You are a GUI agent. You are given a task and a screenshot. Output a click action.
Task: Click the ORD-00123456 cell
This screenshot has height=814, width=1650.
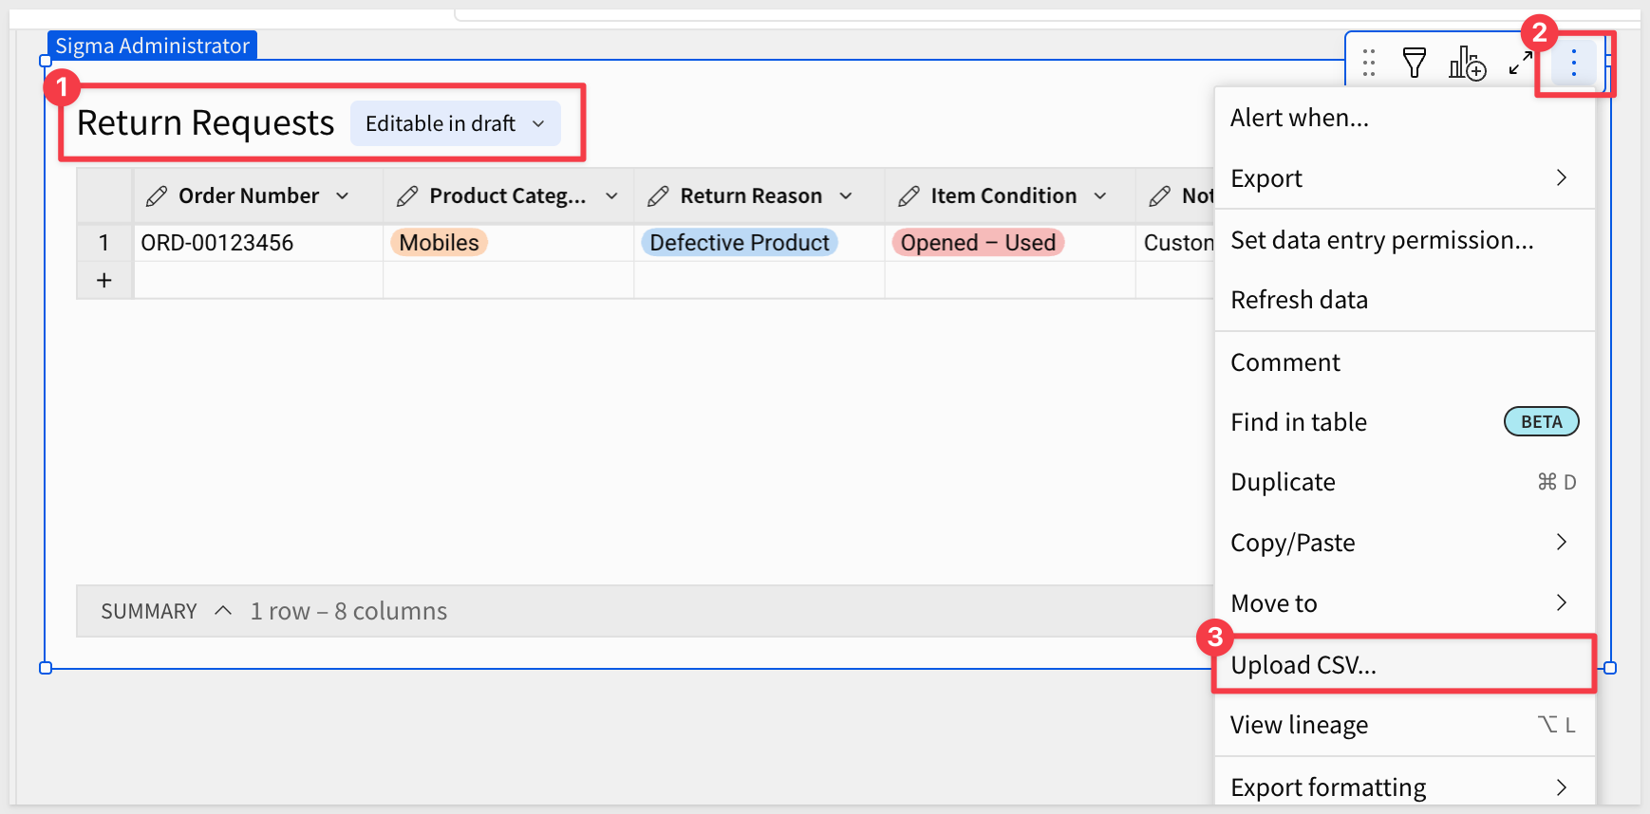pyautogui.click(x=217, y=243)
